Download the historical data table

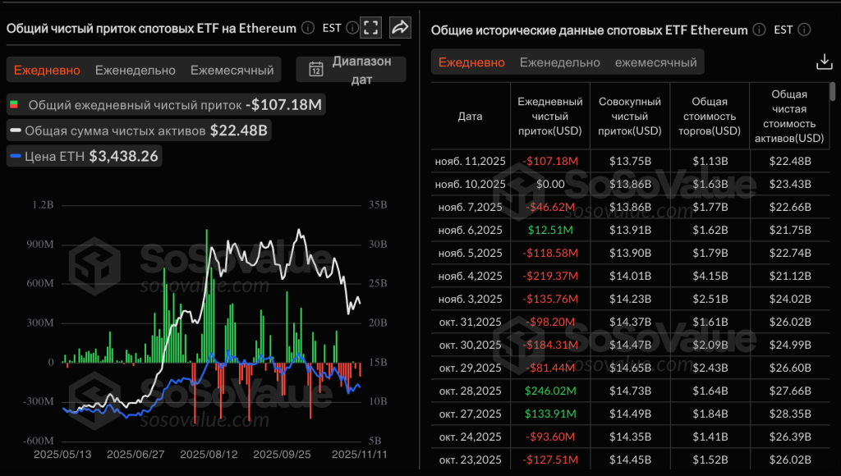[x=824, y=62]
